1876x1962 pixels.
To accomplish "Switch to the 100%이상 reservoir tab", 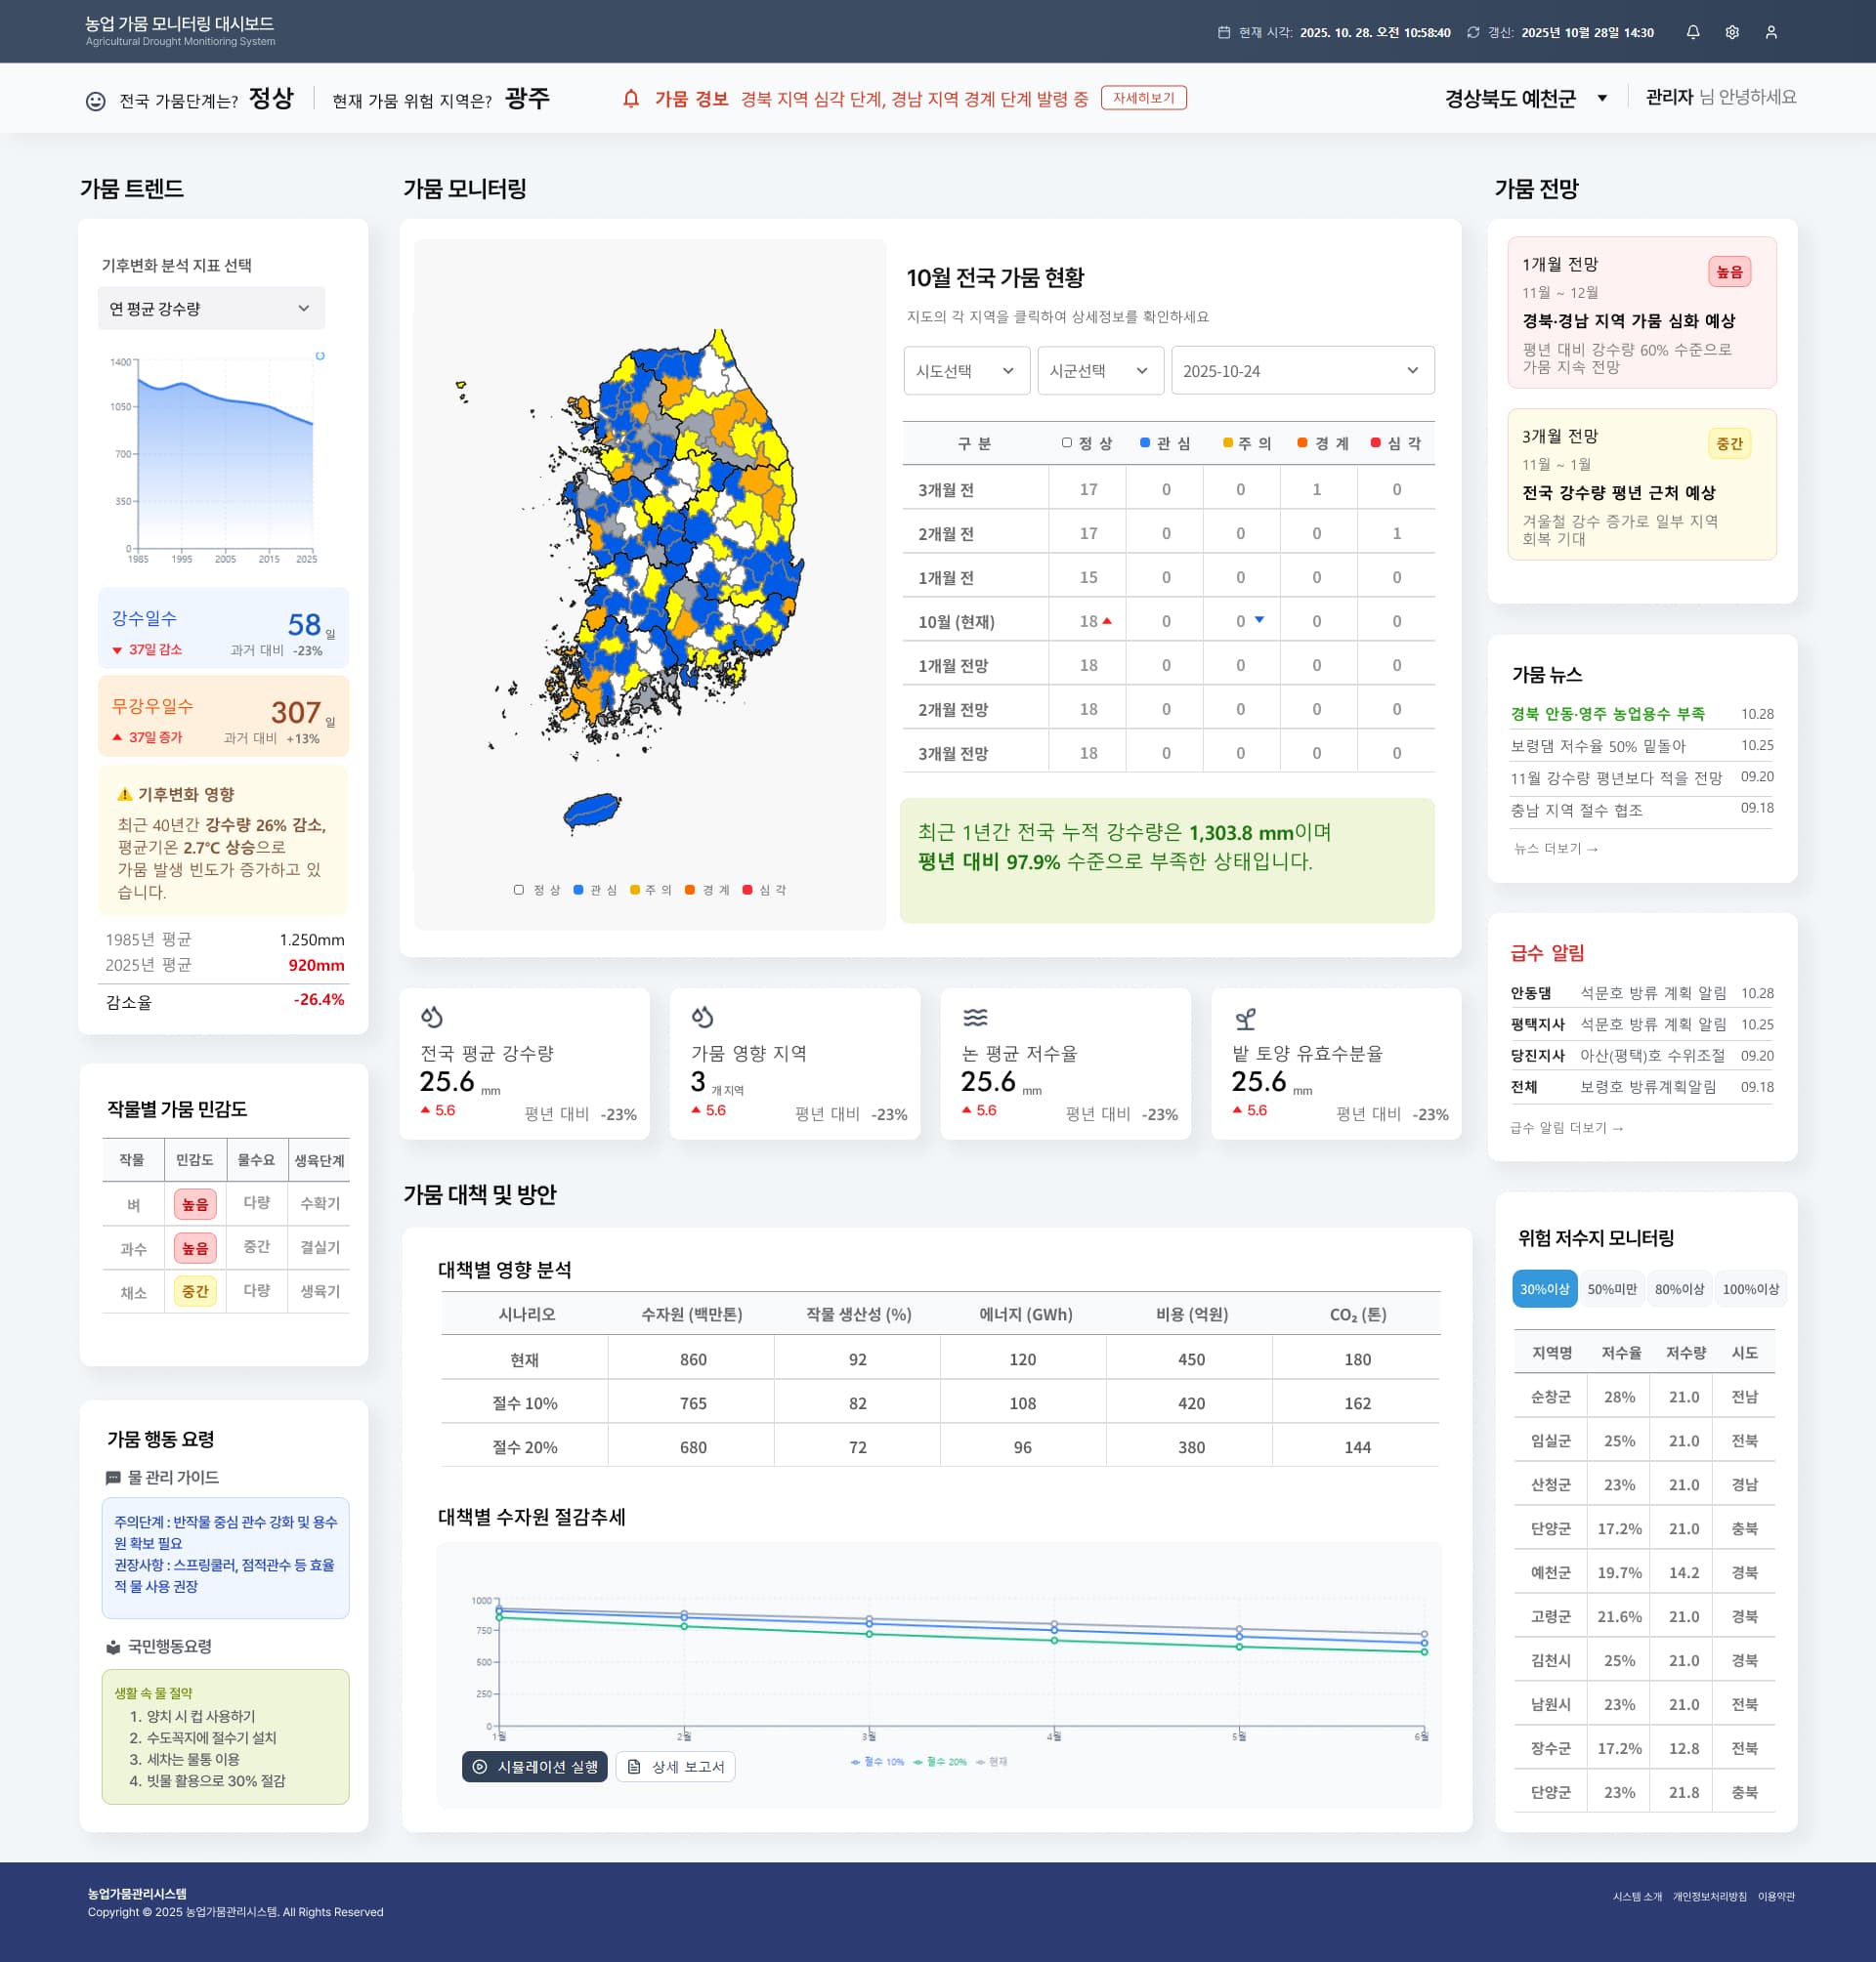I will 1749,1288.
